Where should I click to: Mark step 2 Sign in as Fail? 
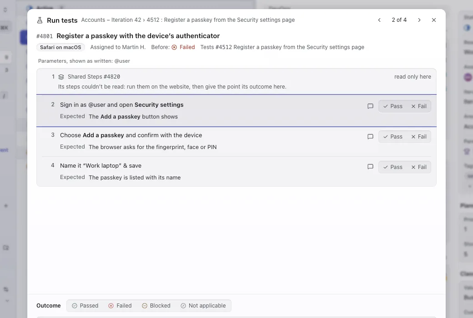(x=419, y=106)
